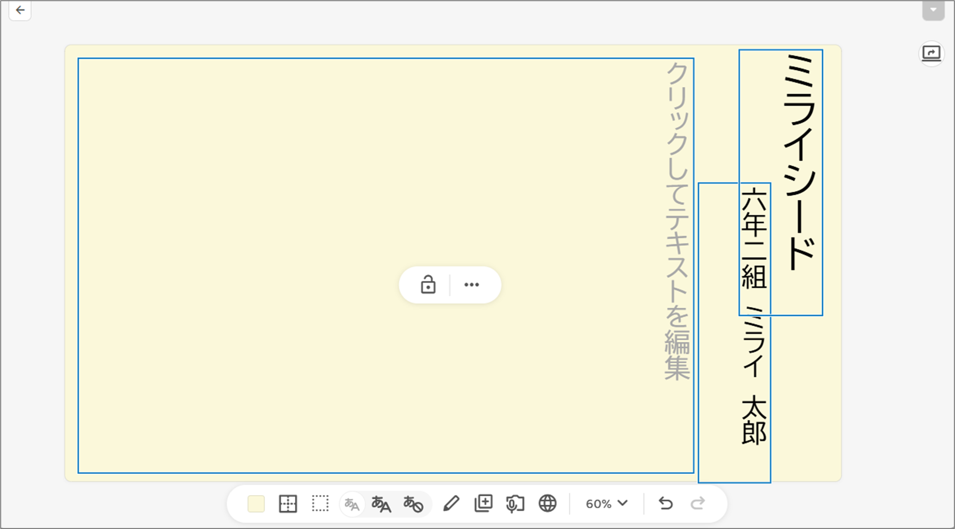Click the add page icon
955x529 pixels.
483,504
